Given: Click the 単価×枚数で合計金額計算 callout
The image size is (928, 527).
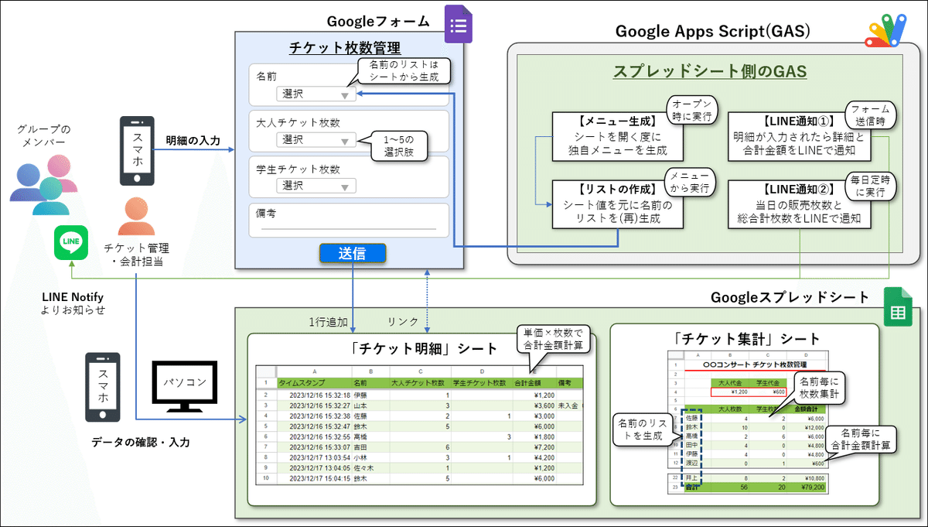Looking at the screenshot, I should (x=555, y=338).
